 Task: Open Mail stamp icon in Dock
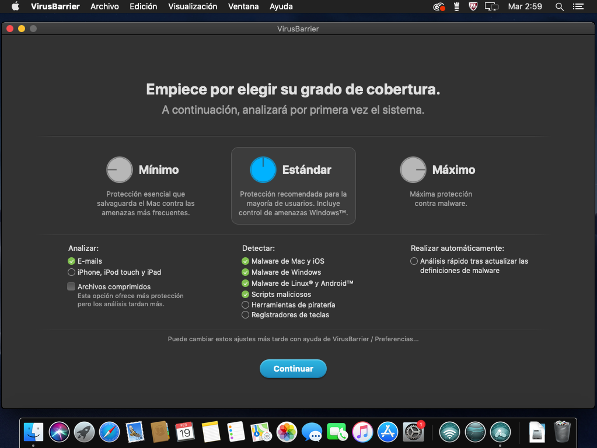[135, 432]
